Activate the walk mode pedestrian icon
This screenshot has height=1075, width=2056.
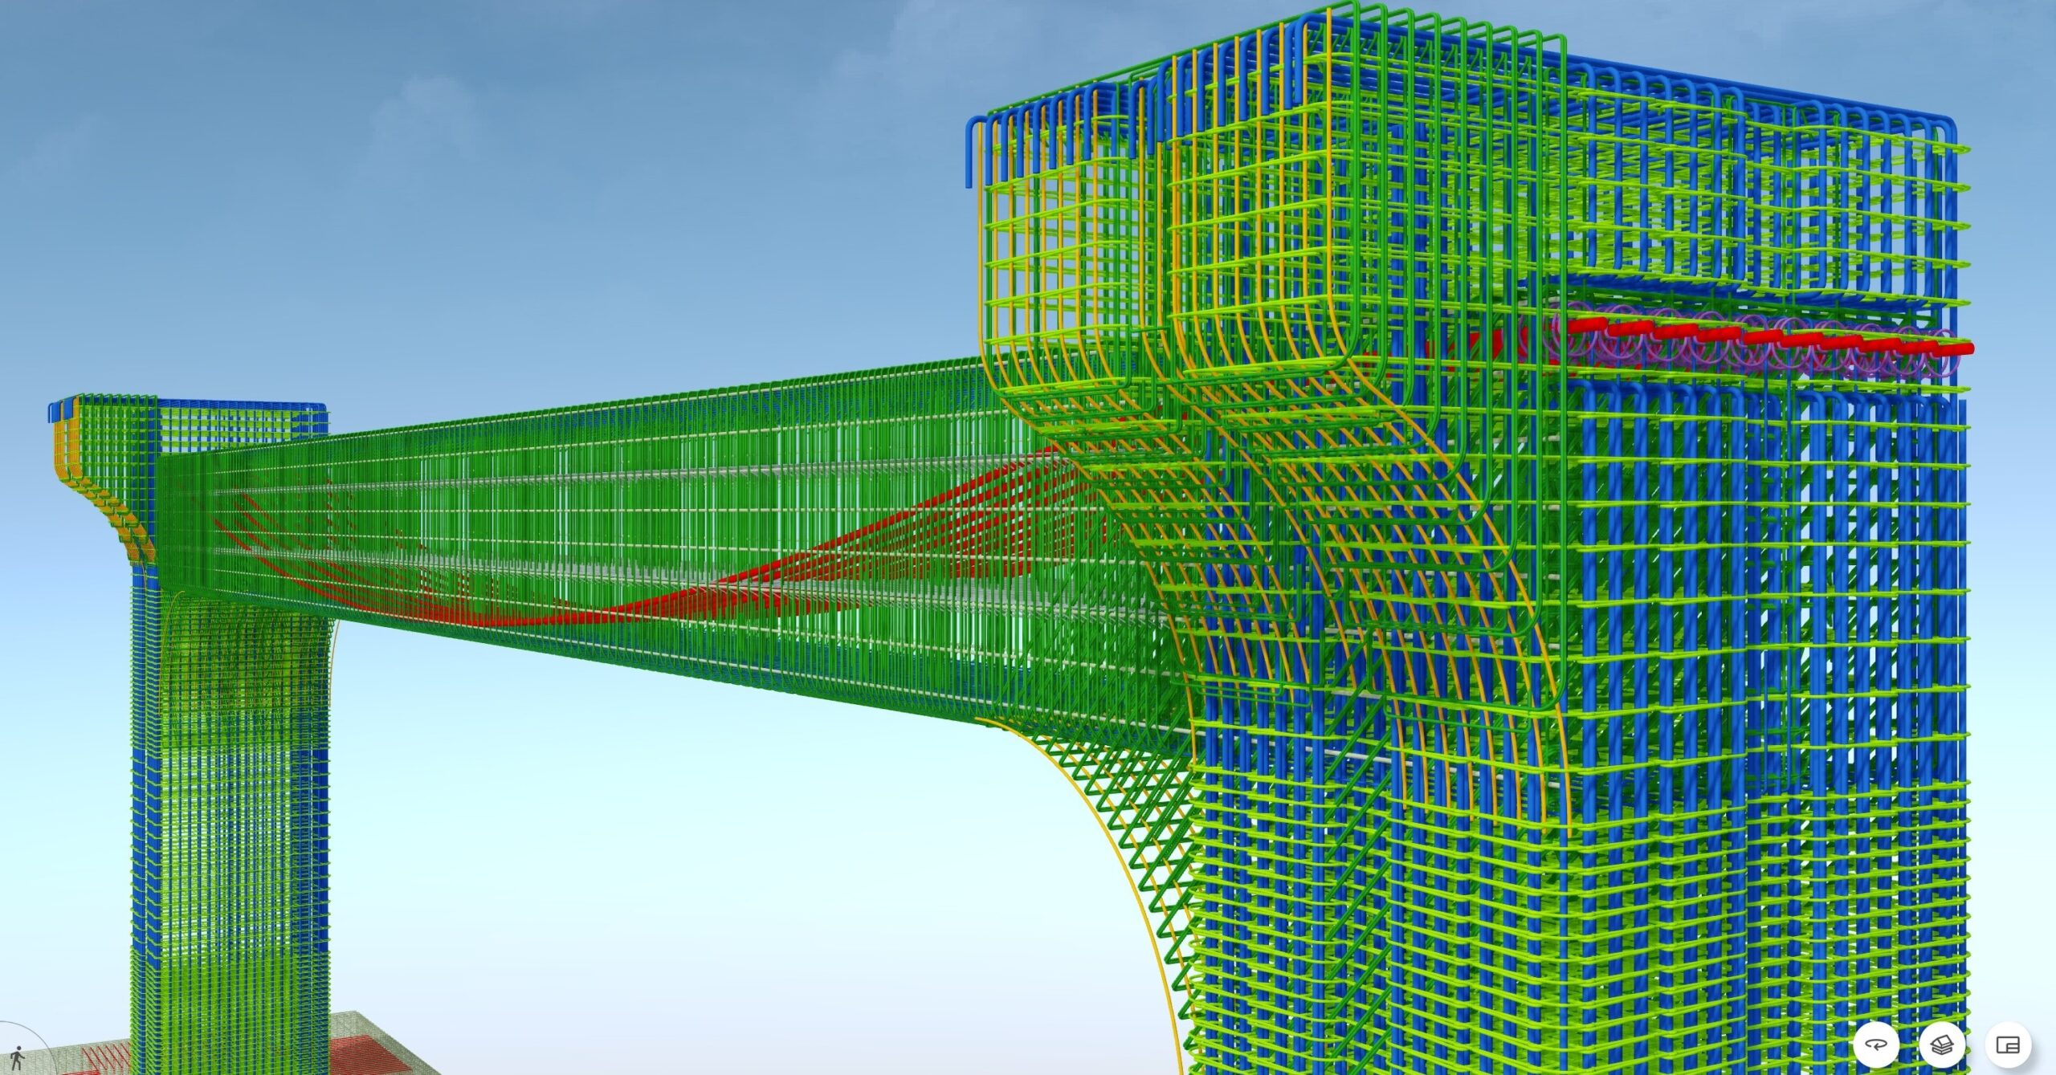[x=17, y=1057]
